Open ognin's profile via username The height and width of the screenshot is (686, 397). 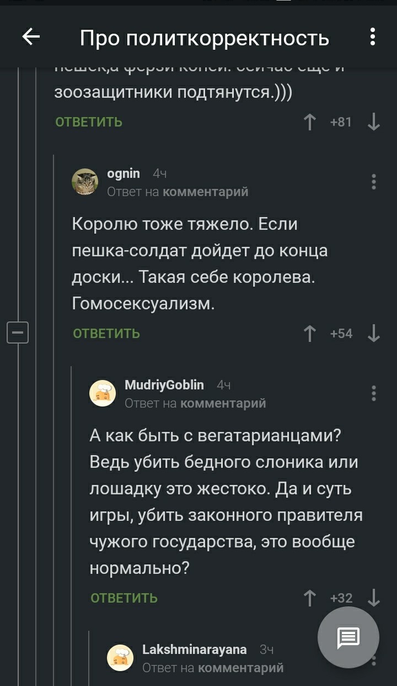(124, 174)
